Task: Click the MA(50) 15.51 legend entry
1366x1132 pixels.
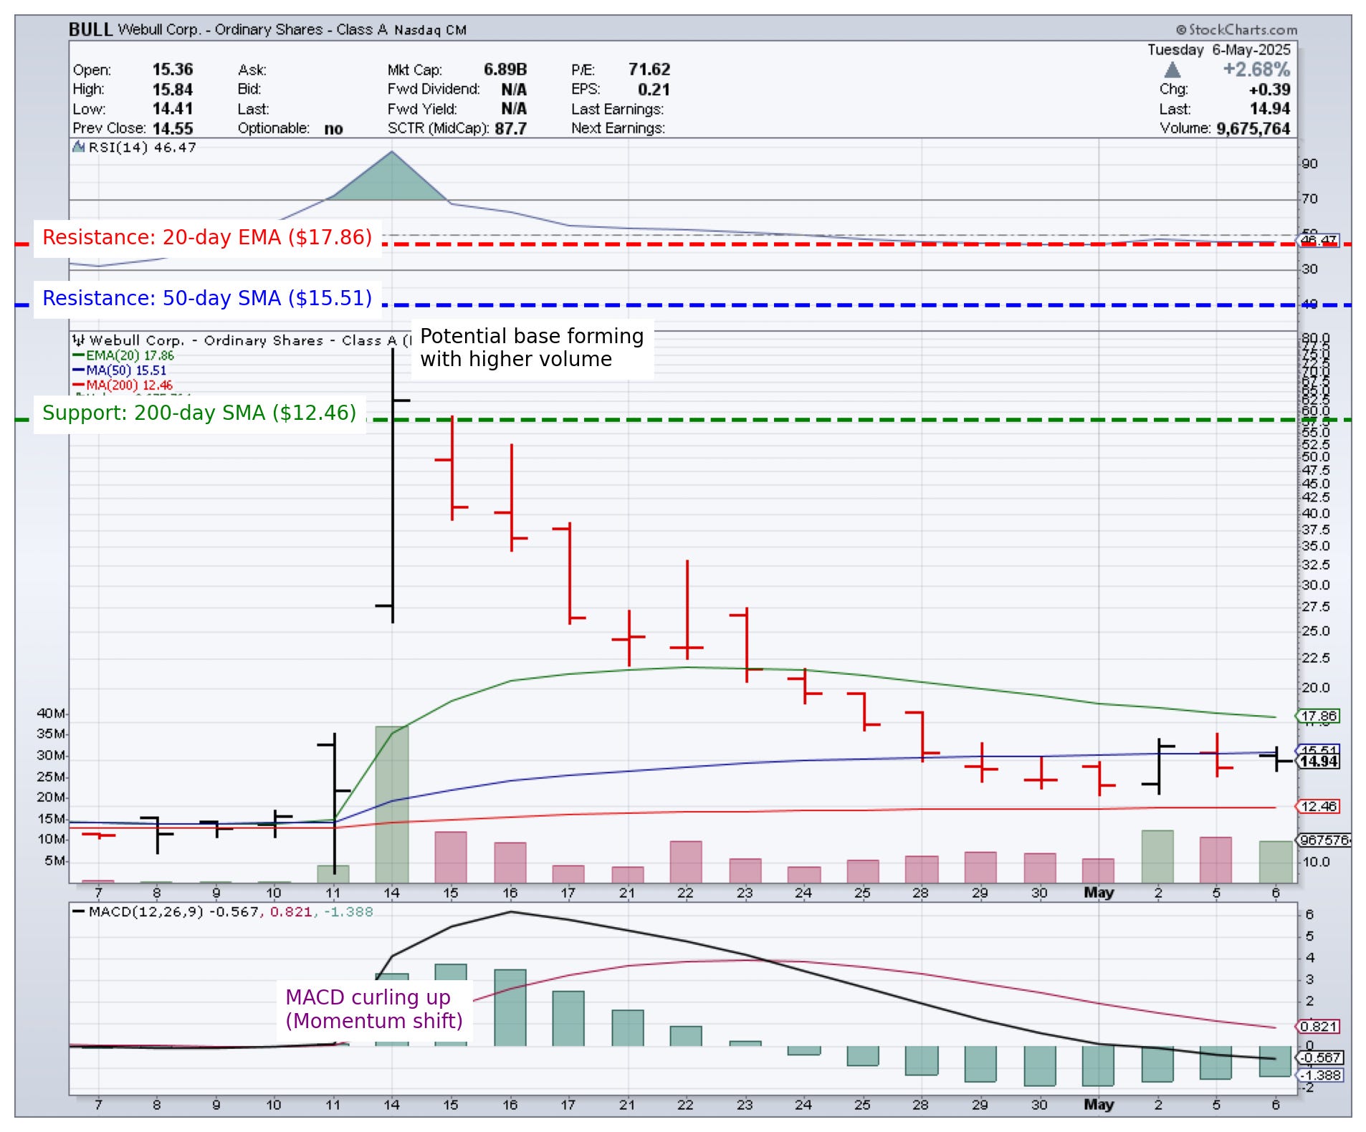Action: coord(120,370)
